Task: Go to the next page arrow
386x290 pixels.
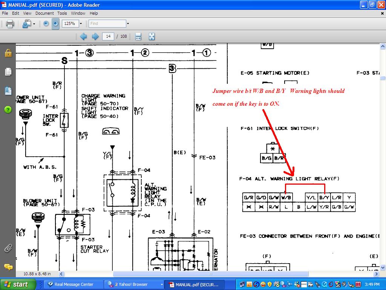Action: (x=95, y=36)
